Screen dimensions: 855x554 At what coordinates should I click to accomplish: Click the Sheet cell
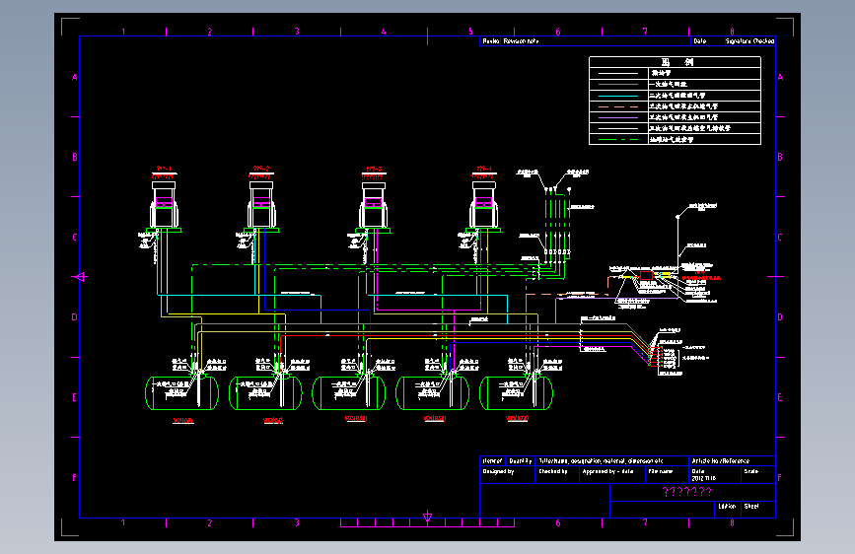pyautogui.click(x=758, y=509)
